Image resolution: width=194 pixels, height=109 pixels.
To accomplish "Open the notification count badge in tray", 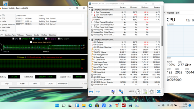I will click(x=190, y=105).
